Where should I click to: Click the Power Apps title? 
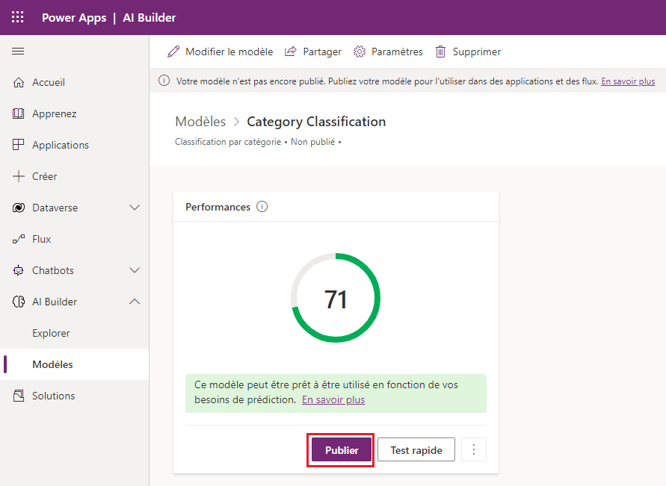(x=74, y=18)
